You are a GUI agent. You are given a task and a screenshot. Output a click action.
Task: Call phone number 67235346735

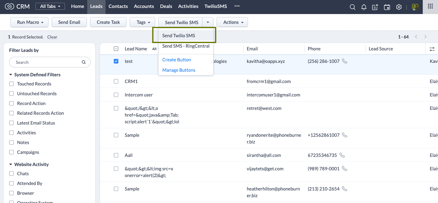tap(342, 155)
